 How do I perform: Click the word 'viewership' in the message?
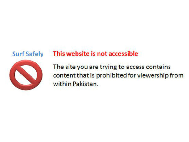coord(153,75)
